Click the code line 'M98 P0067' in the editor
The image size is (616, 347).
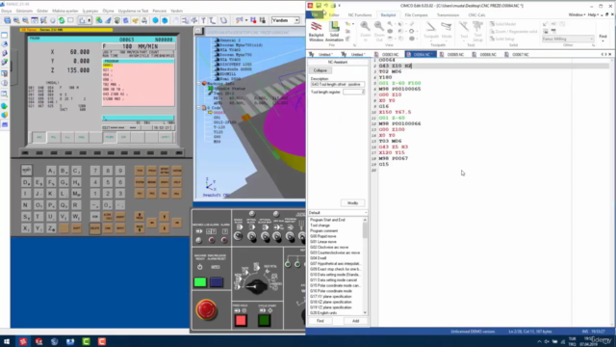pyautogui.click(x=394, y=158)
